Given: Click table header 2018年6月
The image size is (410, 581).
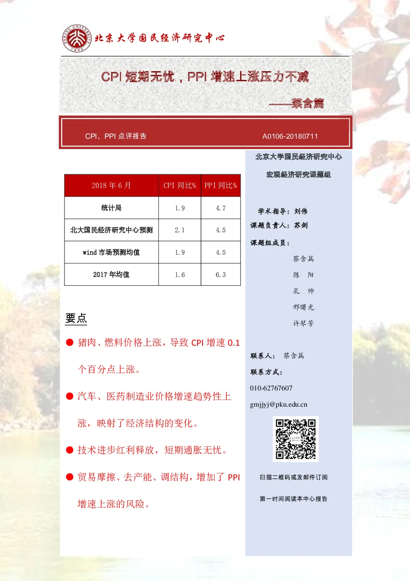Looking at the screenshot, I should tap(111, 186).
